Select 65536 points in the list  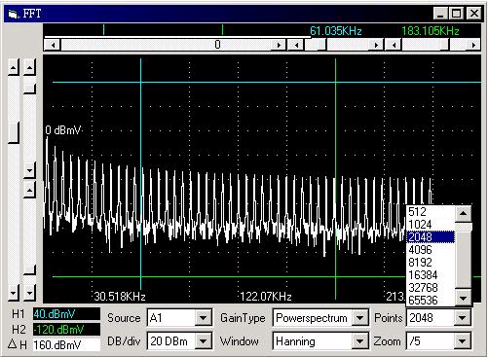(x=431, y=301)
